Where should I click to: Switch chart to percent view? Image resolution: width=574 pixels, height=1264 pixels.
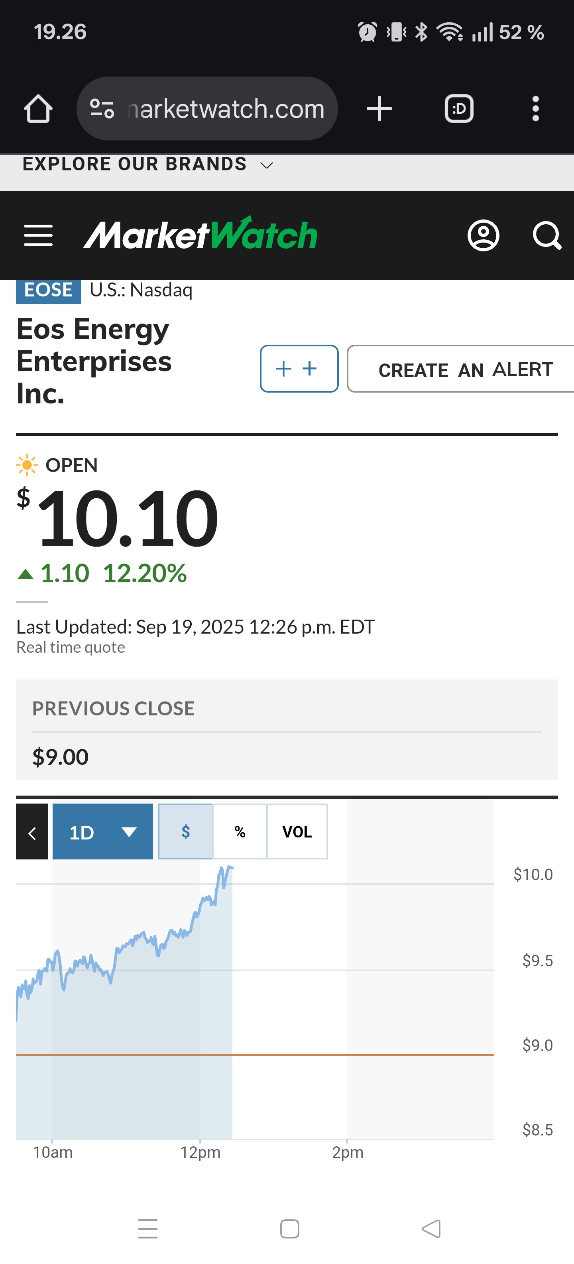240,832
